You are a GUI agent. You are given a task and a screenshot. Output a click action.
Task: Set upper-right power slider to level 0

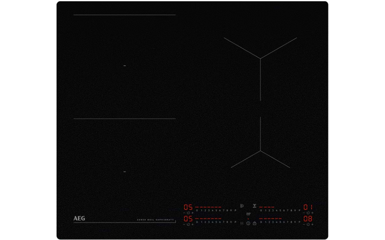(261, 211)
